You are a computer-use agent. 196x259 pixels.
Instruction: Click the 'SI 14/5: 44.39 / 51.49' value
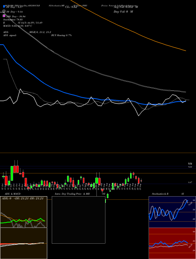point(31,23)
